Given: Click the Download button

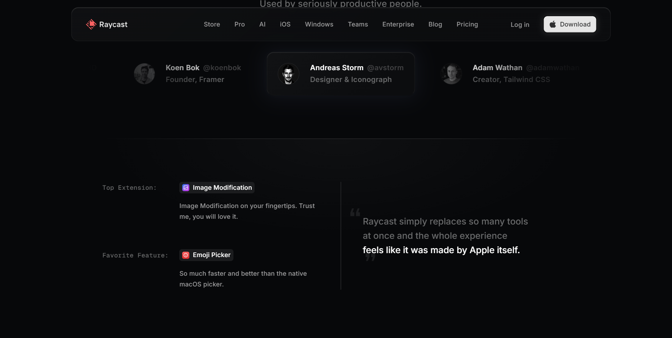Looking at the screenshot, I should 570,24.
